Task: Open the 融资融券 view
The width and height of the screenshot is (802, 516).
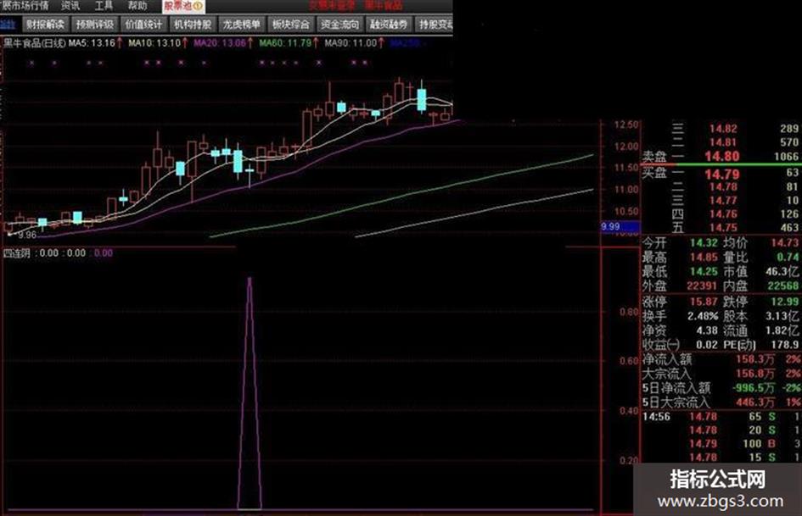Action: point(390,24)
